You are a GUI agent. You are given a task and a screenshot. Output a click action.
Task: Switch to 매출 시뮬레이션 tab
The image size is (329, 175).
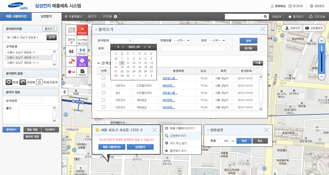pyautogui.click(x=16, y=16)
